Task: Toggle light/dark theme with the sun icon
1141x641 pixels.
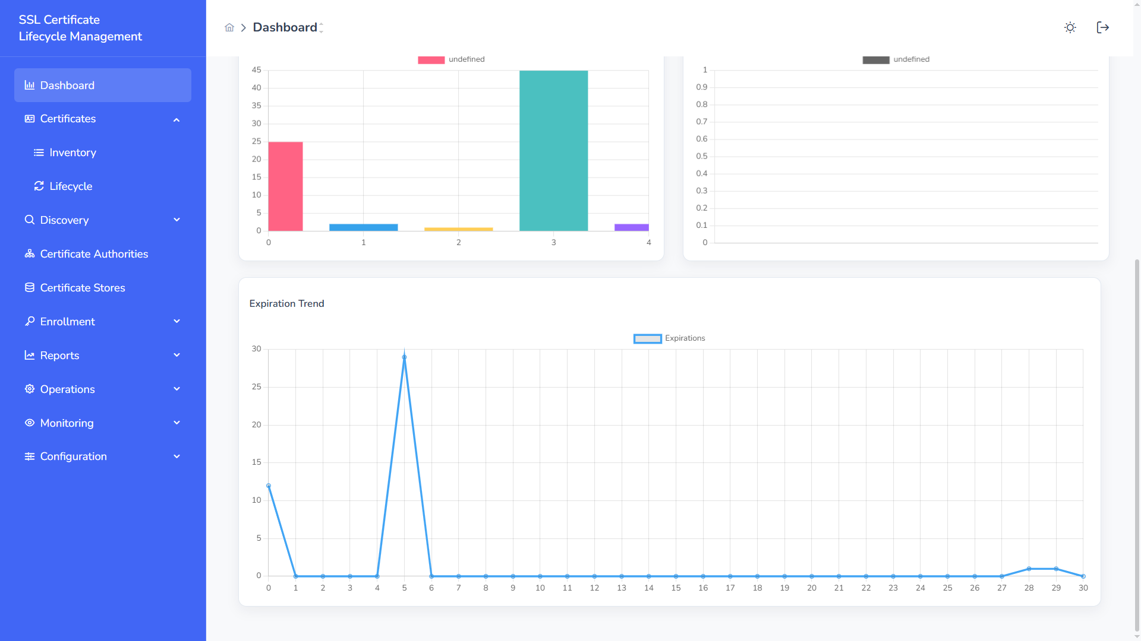Action: coord(1070,27)
